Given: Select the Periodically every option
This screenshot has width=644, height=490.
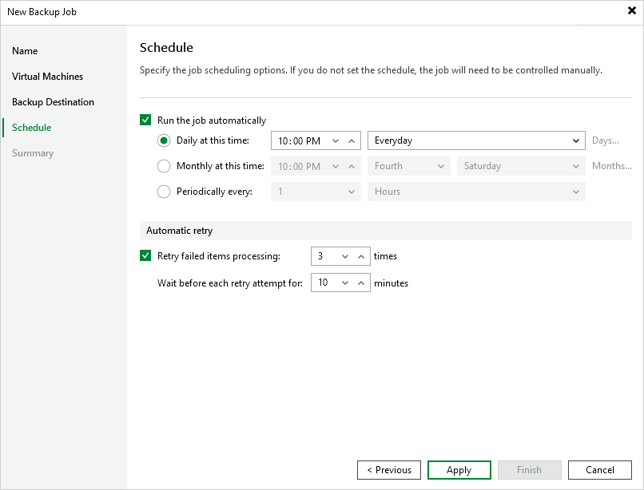Looking at the screenshot, I should coord(164,192).
